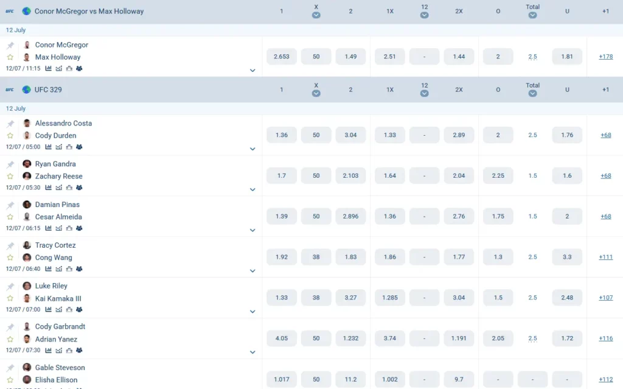The image size is (623, 389).
Task: Open Conor McGregor vs Max Holloway event header
Action: point(89,11)
